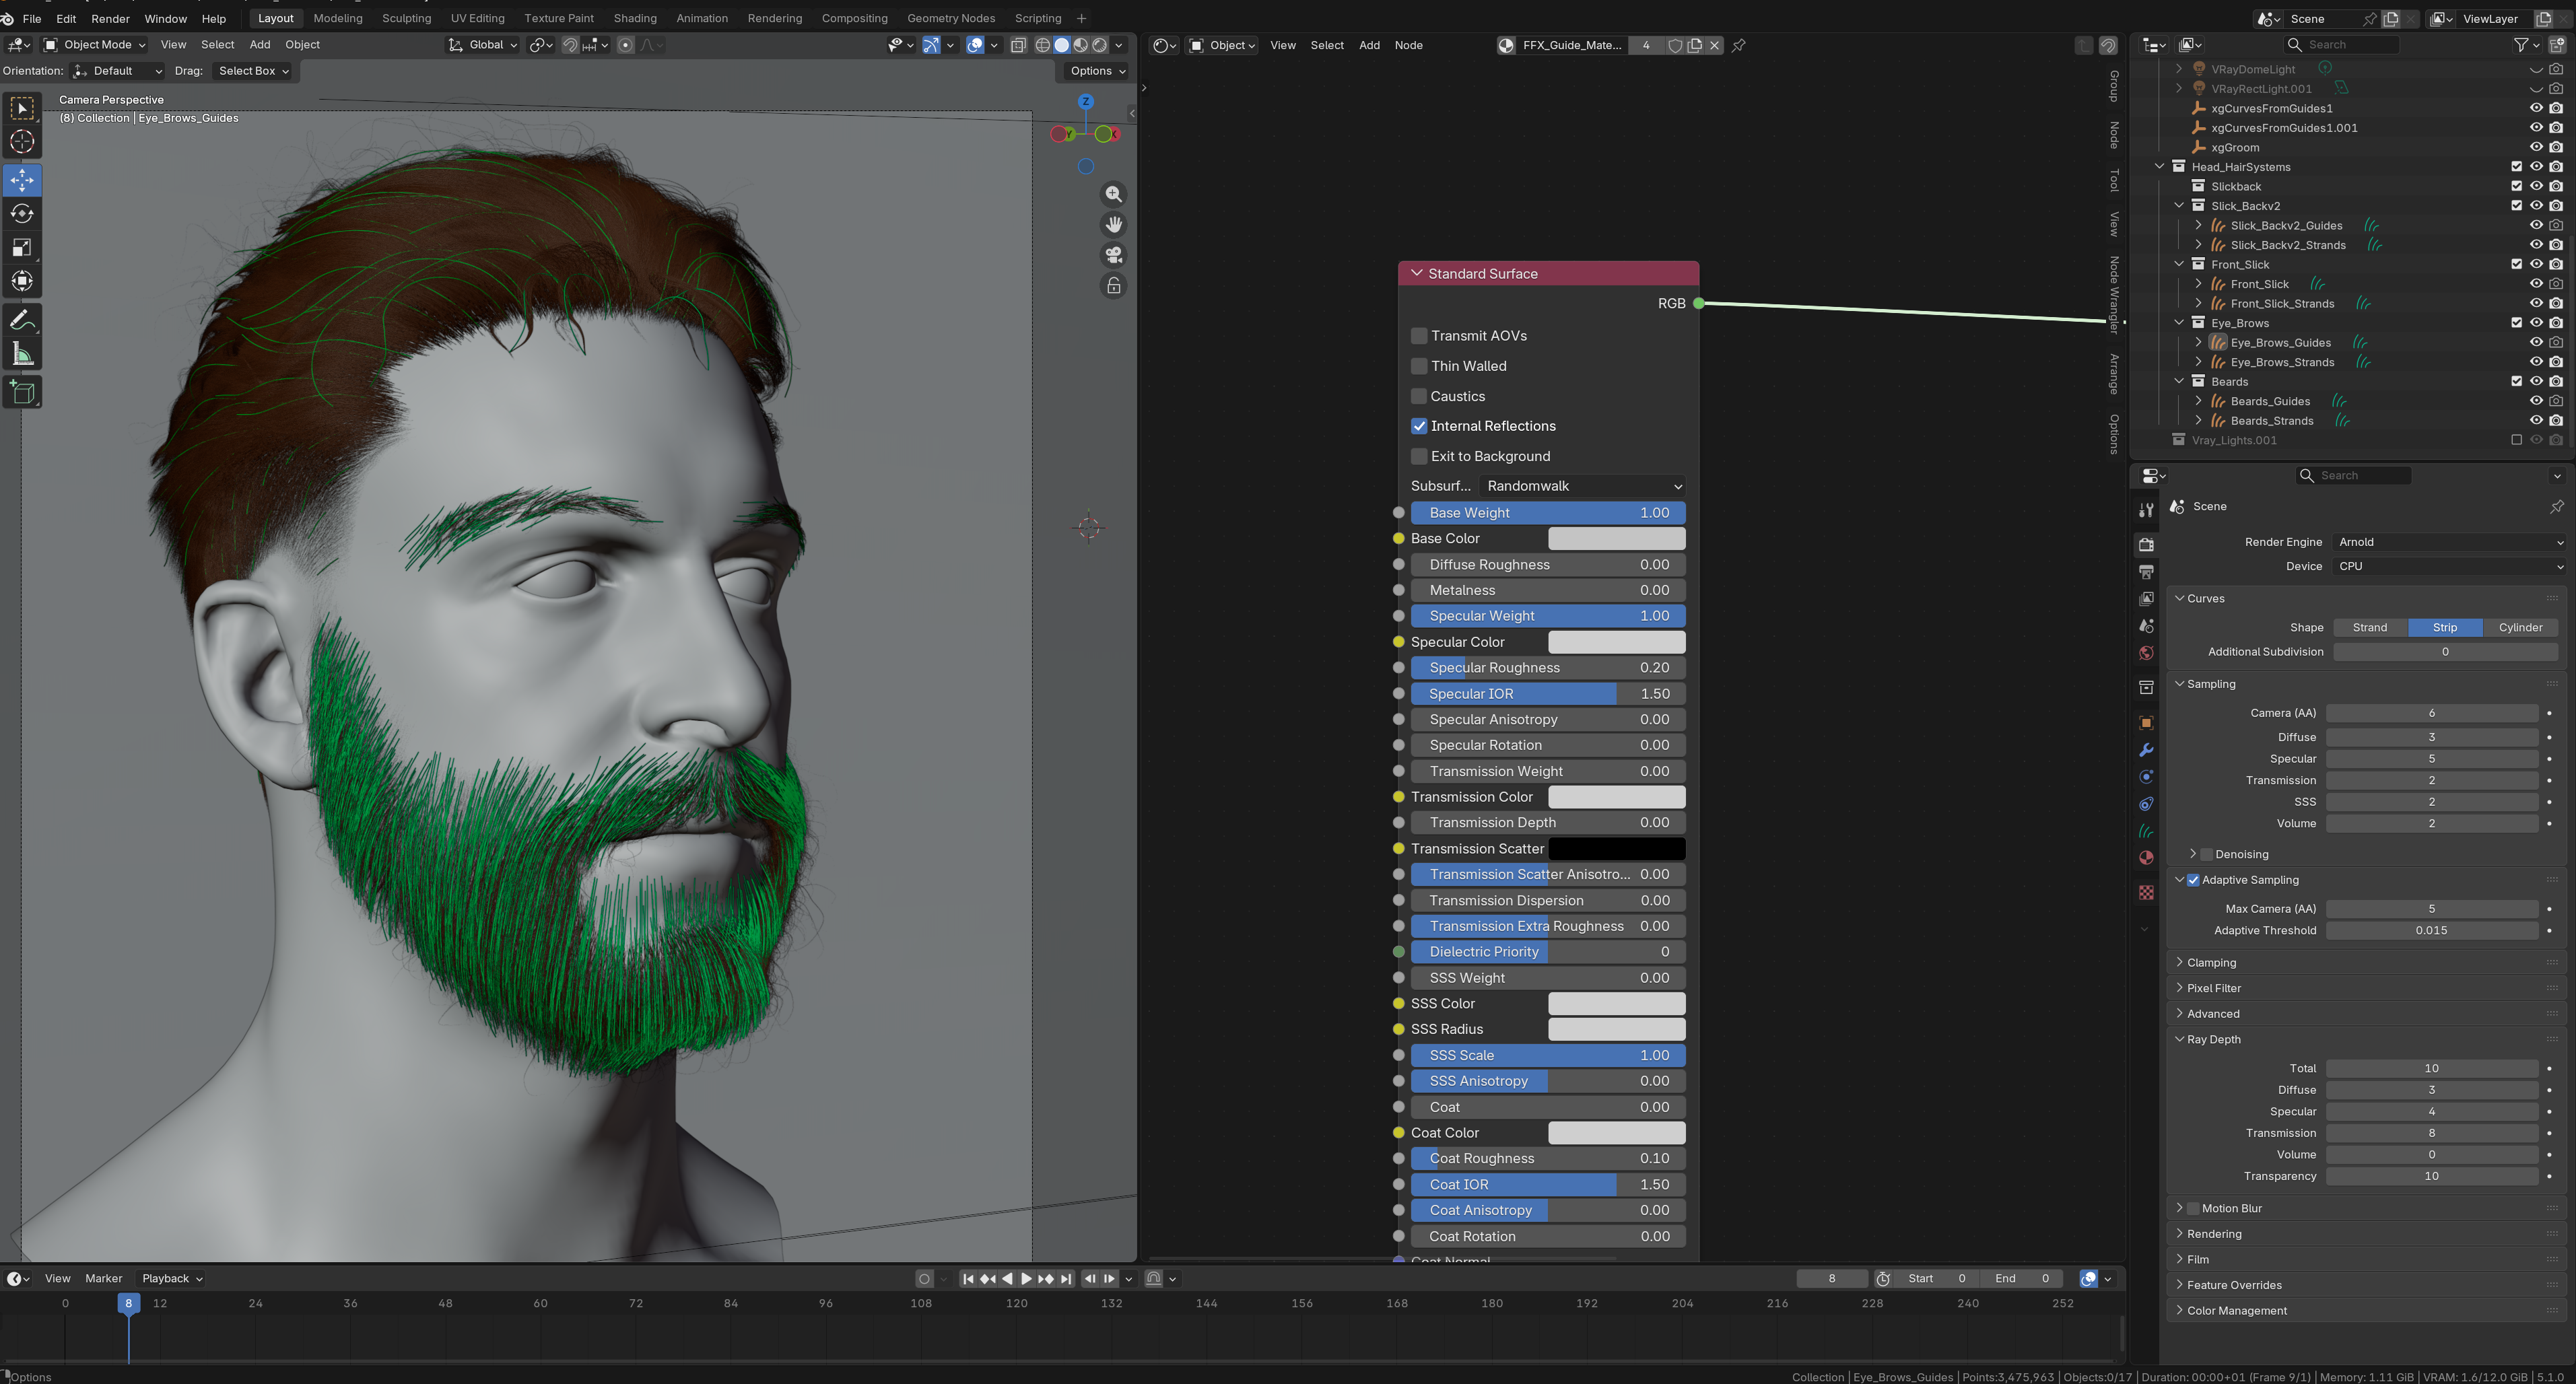Switch to the Geometry Nodes workspace tab
This screenshot has height=1384, width=2576.
click(951, 18)
